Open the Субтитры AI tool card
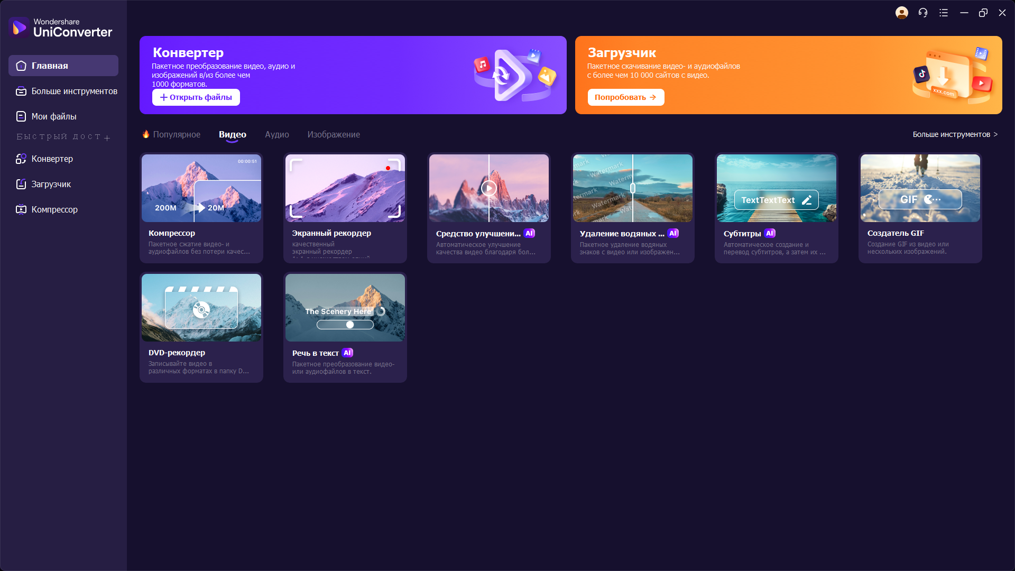Screen dimensions: 1015x571 (776, 207)
